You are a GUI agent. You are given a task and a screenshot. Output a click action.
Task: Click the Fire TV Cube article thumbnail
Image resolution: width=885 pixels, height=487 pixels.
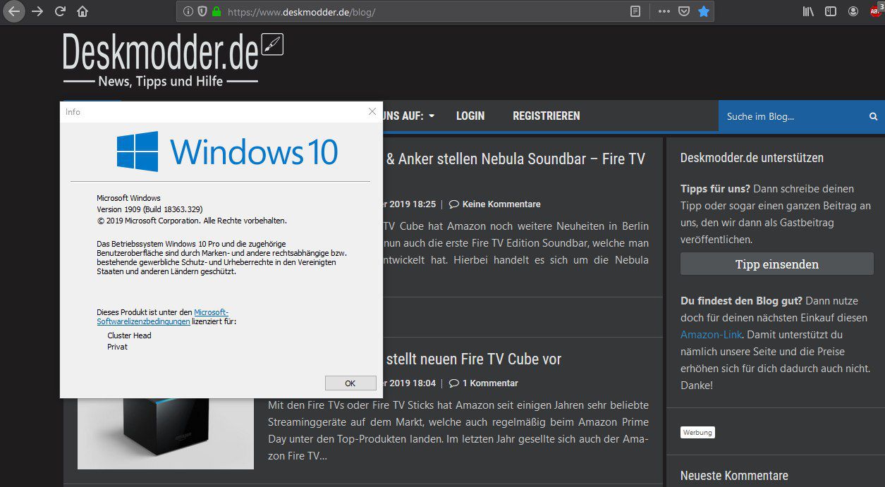[x=166, y=433]
